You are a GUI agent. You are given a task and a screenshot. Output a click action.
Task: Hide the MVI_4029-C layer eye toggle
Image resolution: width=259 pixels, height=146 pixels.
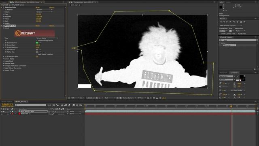point(2,112)
